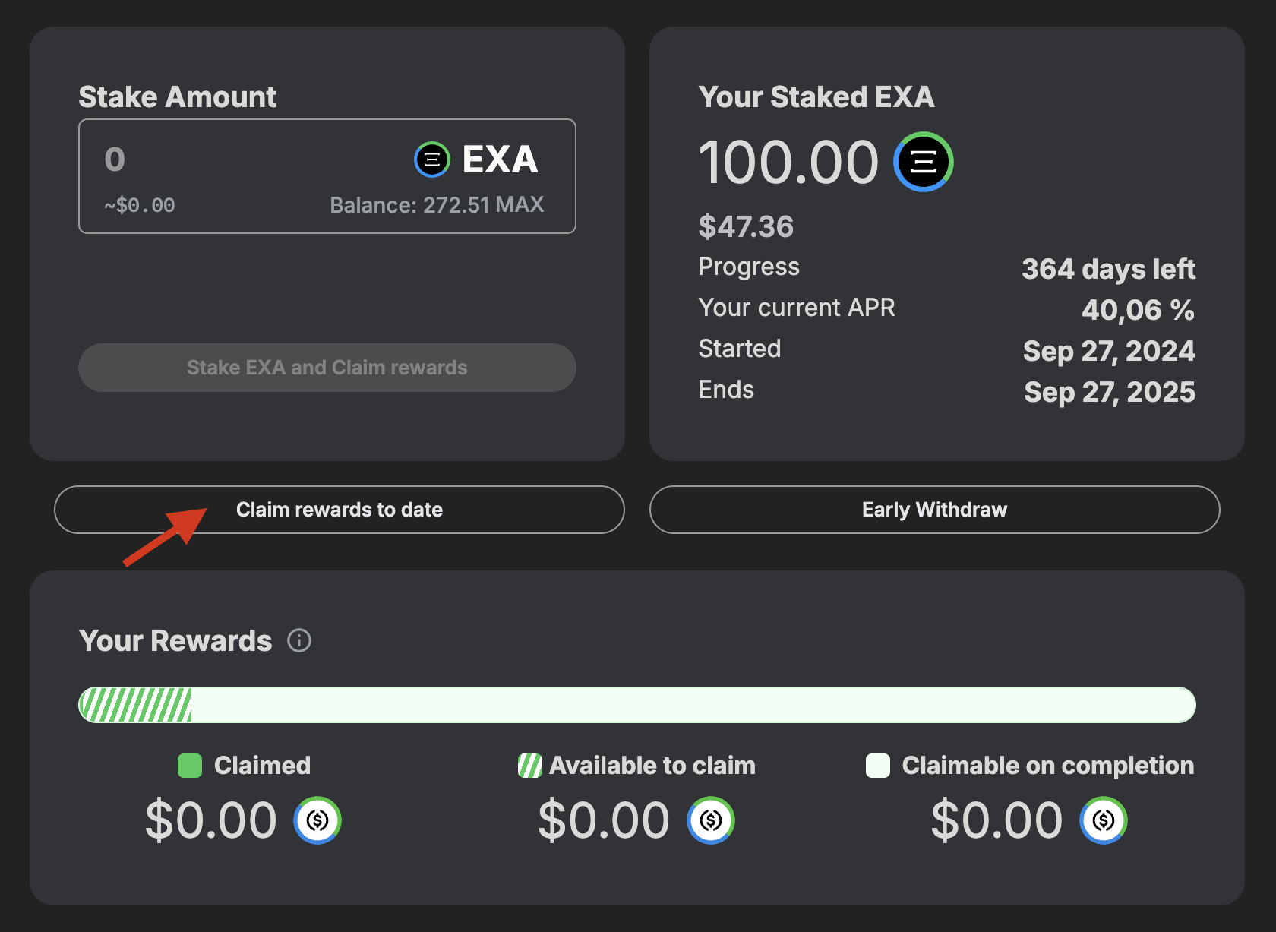Viewport: 1276px width, 932px height.
Task: Click the $47.36 staked value
Action: coord(746,226)
